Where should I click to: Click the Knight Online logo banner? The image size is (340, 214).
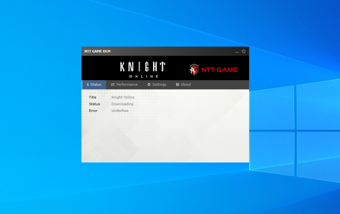click(x=143, y=70)
